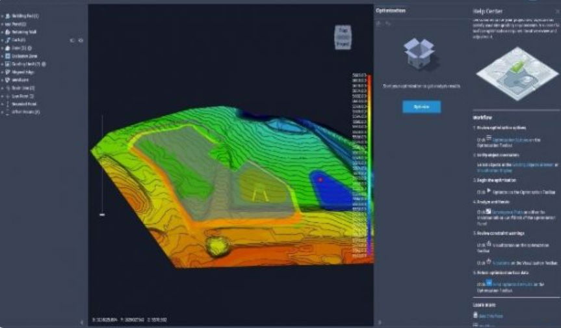Select the Grading Limit icon

coord(8,64)
